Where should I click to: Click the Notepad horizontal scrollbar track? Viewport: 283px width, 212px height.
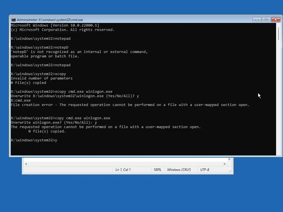125,164
